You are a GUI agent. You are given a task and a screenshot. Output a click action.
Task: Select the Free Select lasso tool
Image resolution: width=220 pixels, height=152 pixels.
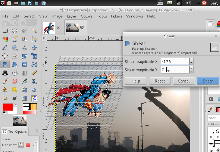[24, 30]
